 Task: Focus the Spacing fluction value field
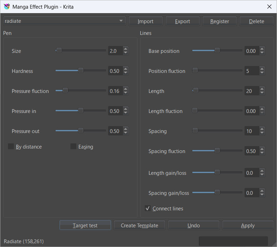252,151
